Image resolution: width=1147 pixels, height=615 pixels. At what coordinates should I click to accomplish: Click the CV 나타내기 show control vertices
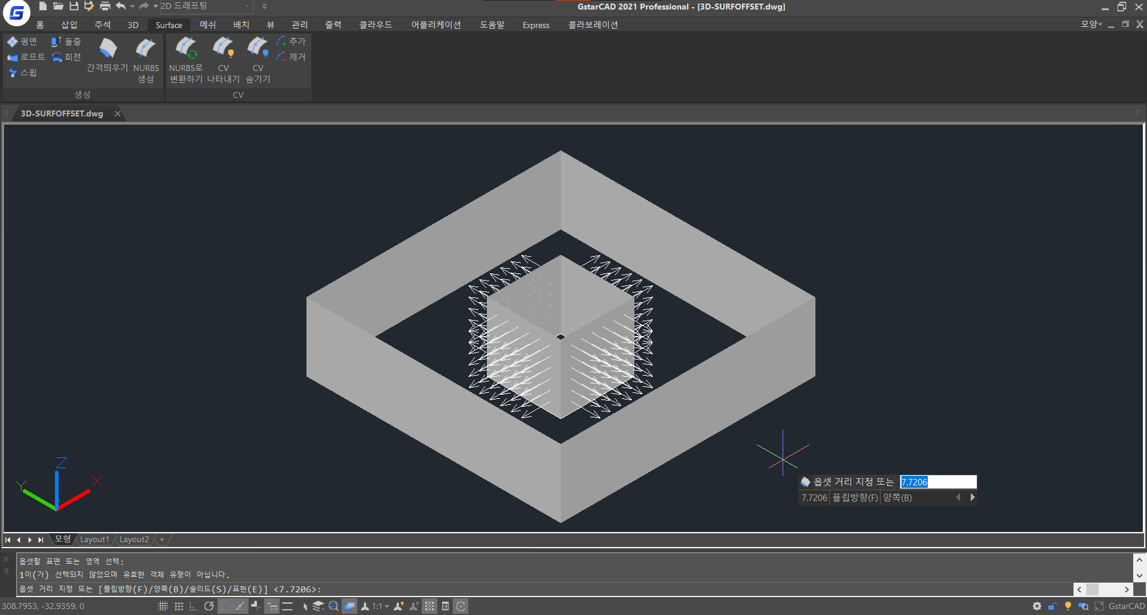[223, 60]
